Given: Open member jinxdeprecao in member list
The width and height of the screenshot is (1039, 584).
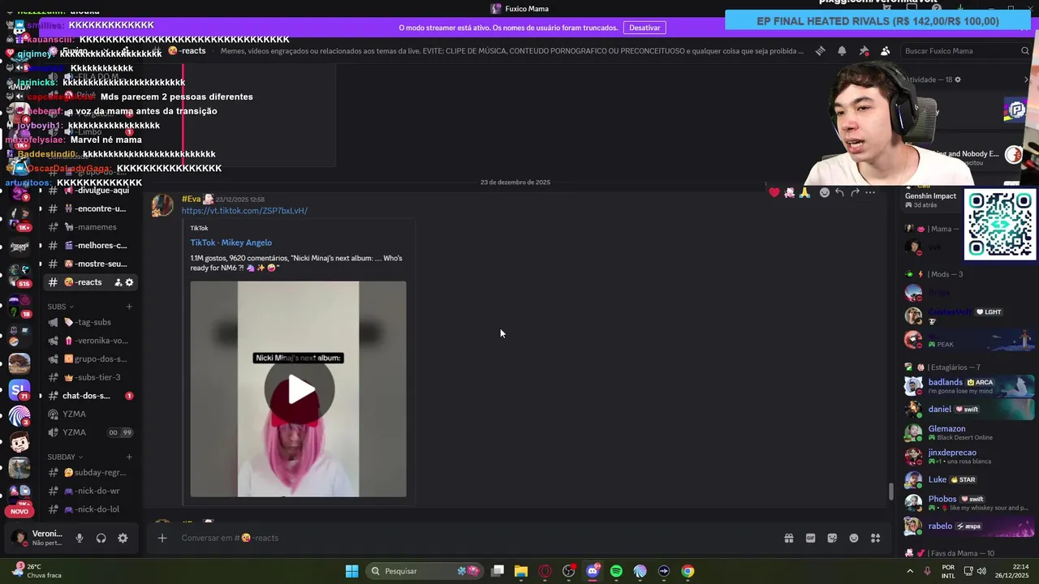Looking at the screenshot, I should click(968, 456).
